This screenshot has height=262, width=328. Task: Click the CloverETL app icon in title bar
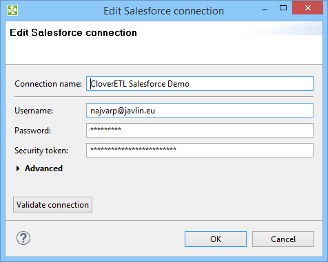point(12,10)
